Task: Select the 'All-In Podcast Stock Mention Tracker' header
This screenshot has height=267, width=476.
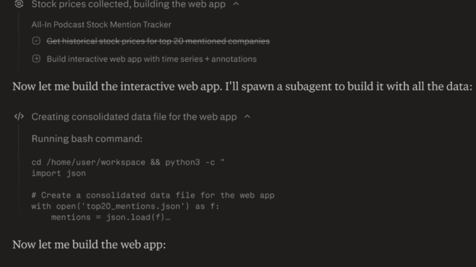Action: pyautogui.click(x=101, y=24)
